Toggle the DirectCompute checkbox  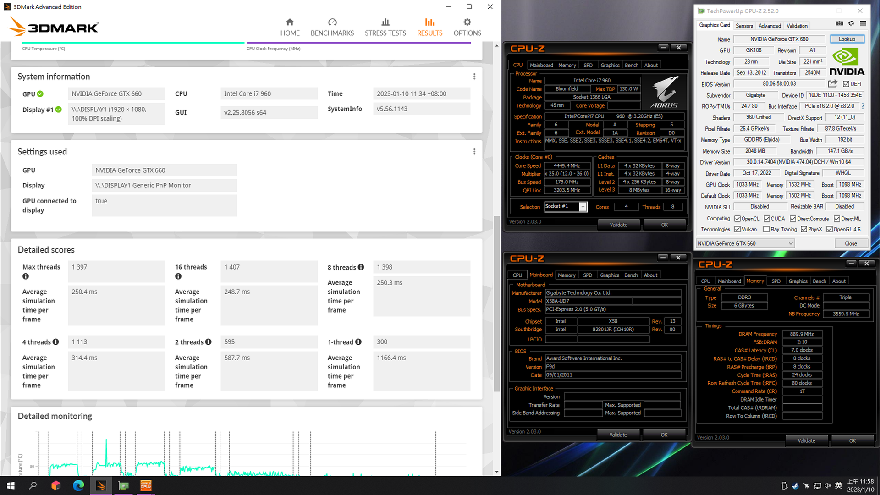point(793,219)
